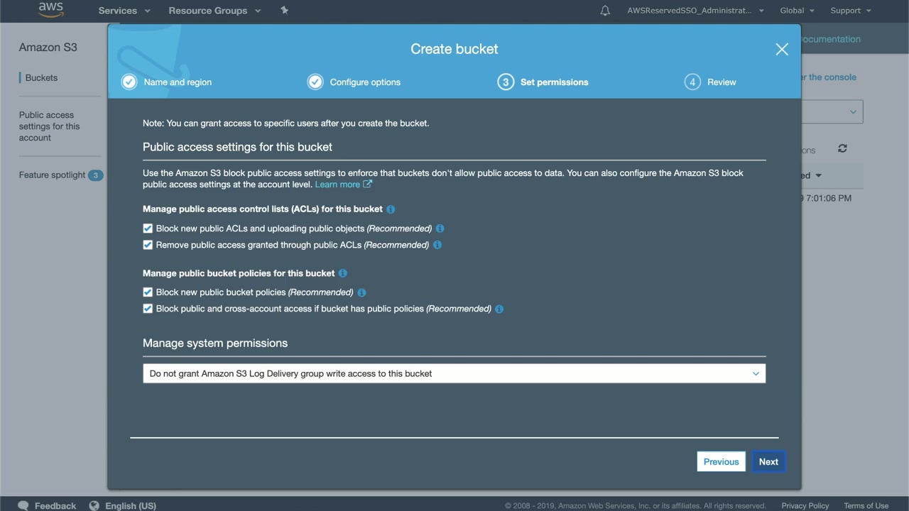The height and width of the screenshot is (511, 909).
Task: Click the Feedback link in the footer
Action: coord(55,506)
